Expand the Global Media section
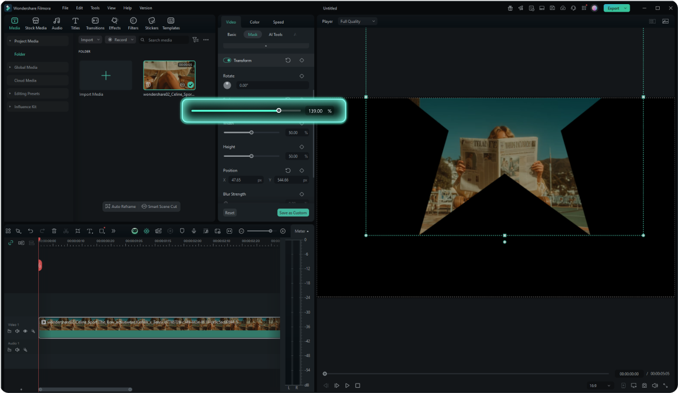This screenshot has width=678, height=393. [10, 68]
